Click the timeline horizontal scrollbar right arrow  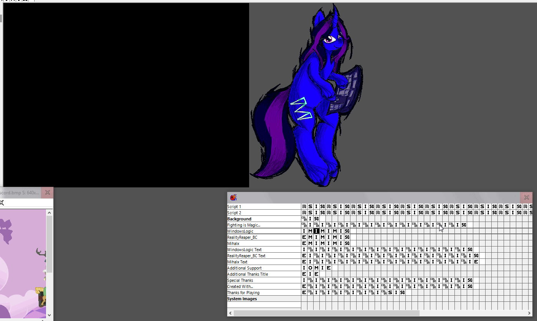[529, 313]
